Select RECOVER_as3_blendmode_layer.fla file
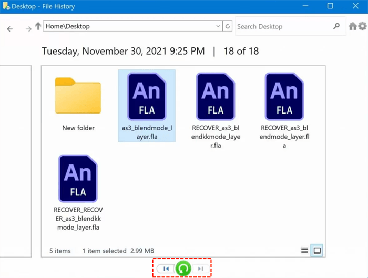368x278 pixels. tap(284, 110)
